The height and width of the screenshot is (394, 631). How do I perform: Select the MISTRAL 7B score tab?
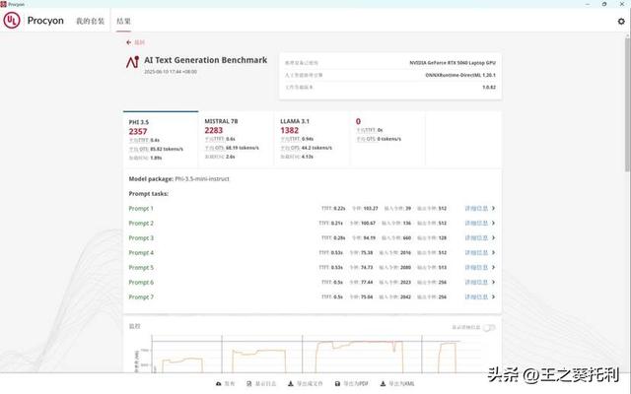click(237, 140)
